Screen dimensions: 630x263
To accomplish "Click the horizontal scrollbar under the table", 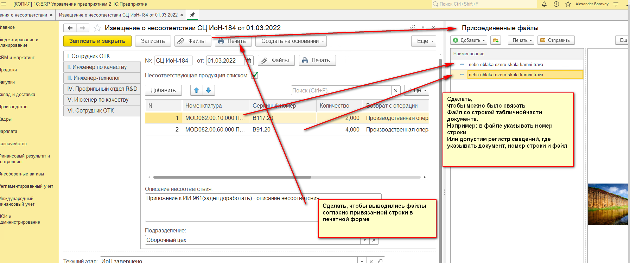I will coord(232,177).
